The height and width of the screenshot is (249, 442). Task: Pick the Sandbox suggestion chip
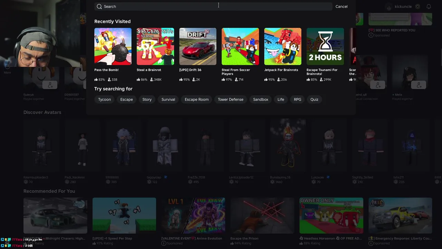coord(261,100)
